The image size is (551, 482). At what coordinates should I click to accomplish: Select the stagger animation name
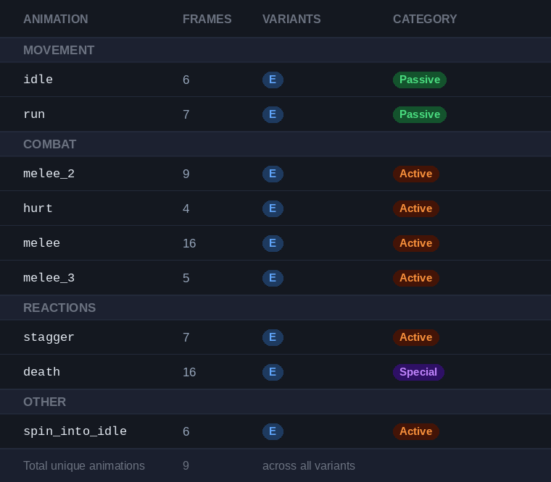pos(49,337)
